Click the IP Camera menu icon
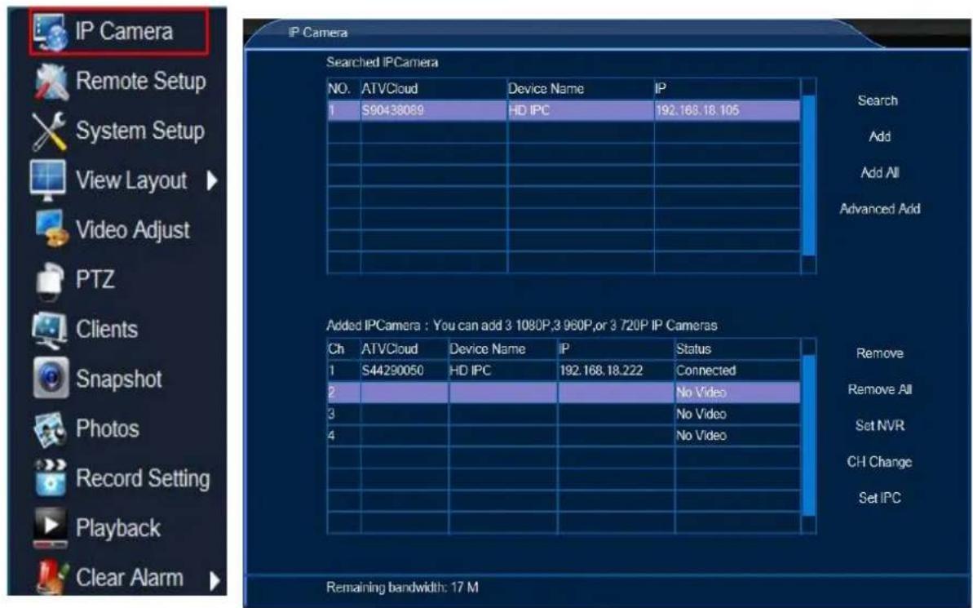 click(x=51, y=32)
